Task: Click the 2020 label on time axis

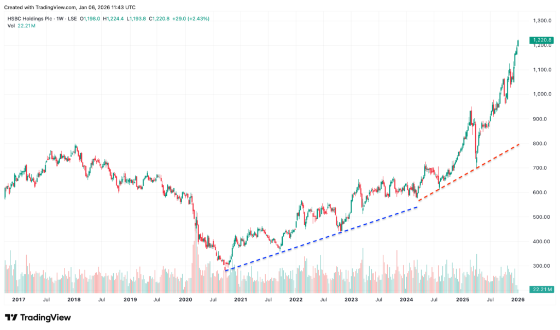Action: click(185, 299)
